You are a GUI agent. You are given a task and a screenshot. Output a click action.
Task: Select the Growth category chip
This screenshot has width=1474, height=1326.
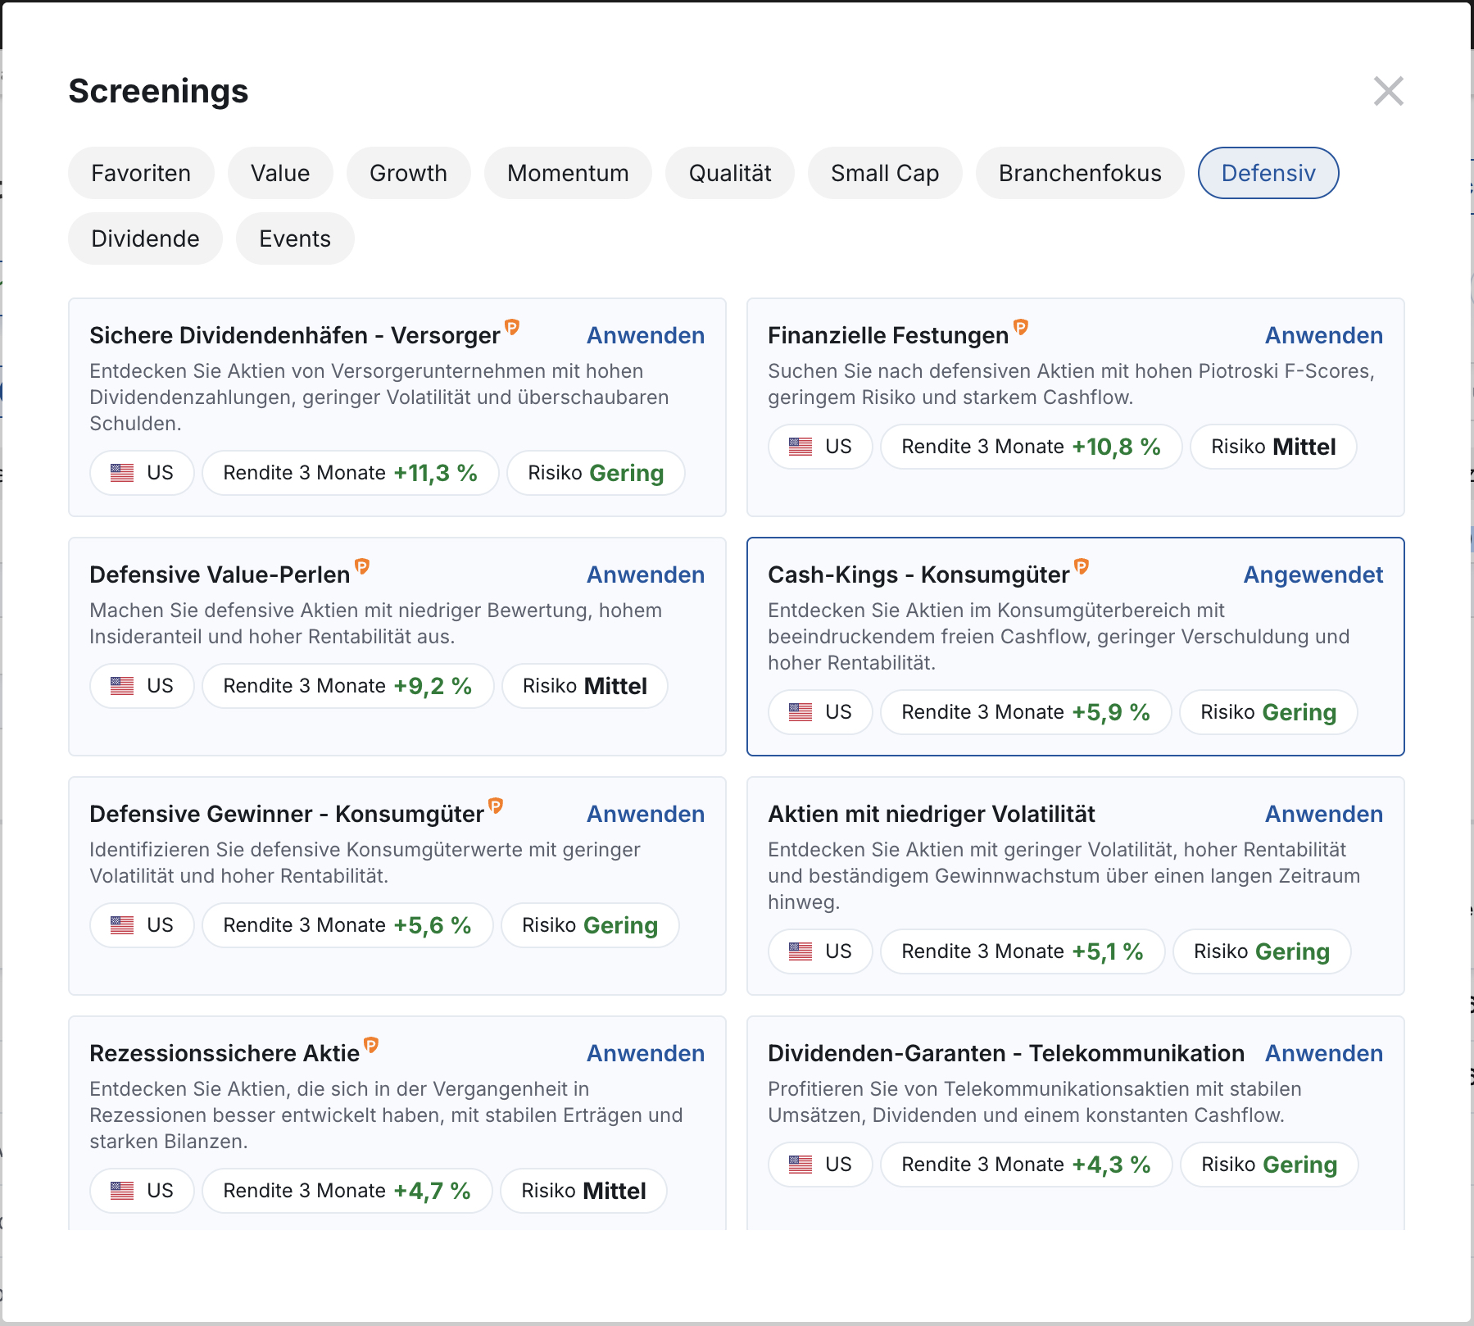pyautogui.click(x=408, y=173)
